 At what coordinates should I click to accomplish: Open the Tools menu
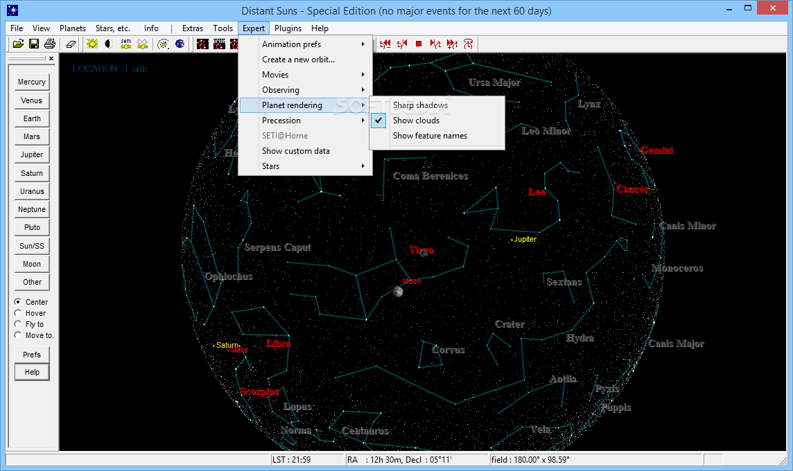(x=223, y=28)
